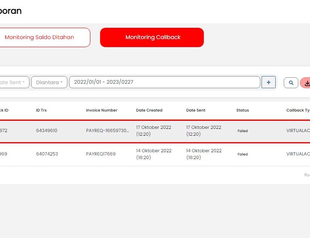Screen dimensions: 310x238
Task: Sort by Date Created column header
Action: pos(149,110)
